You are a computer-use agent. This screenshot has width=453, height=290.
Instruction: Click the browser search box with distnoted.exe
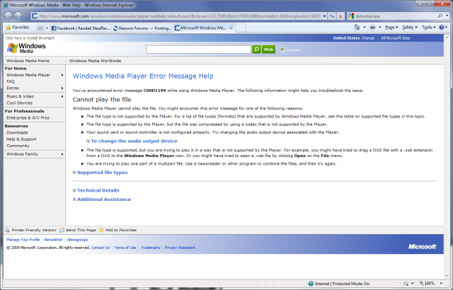(396, 16)
